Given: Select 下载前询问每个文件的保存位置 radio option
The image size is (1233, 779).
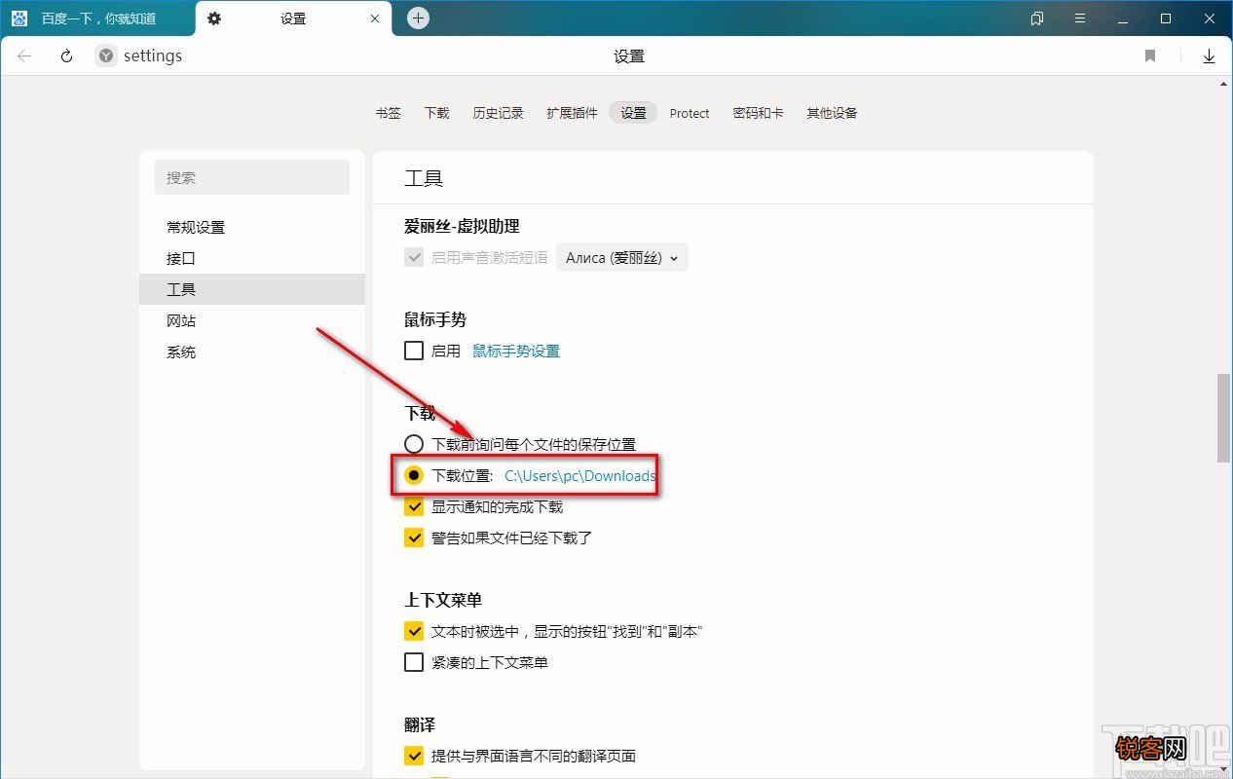Looking at the screenshot, I should pyautogui.click(x=414, y=443).
